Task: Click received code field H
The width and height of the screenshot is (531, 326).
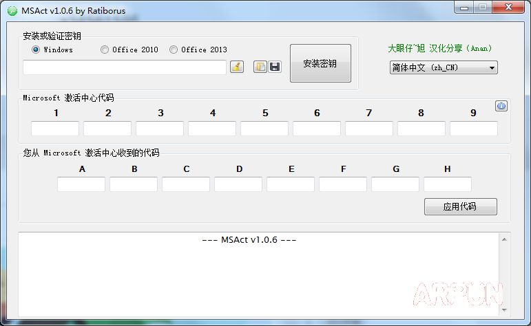Action: [x=448, y=184]
